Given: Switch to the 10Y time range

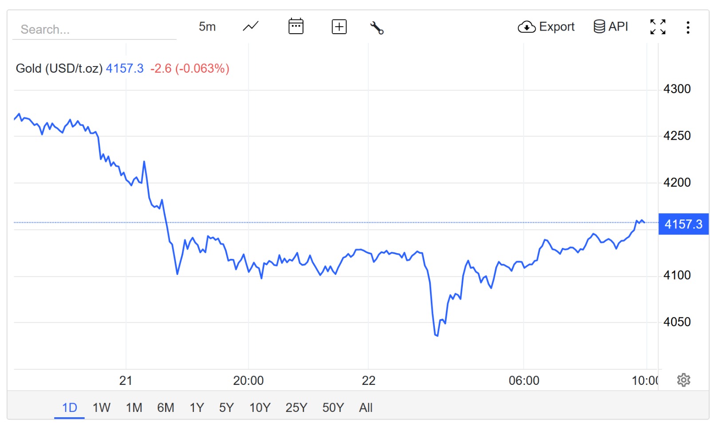Looking at the screenshot, I should (x=260, y=407).
